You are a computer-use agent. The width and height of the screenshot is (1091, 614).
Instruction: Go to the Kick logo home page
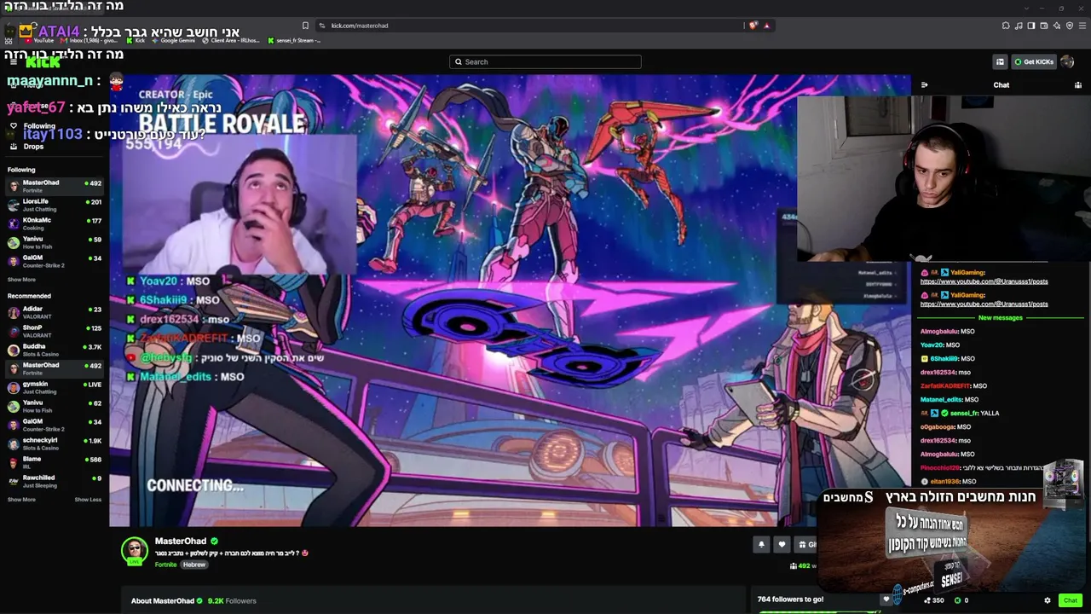tap(43, 62)
